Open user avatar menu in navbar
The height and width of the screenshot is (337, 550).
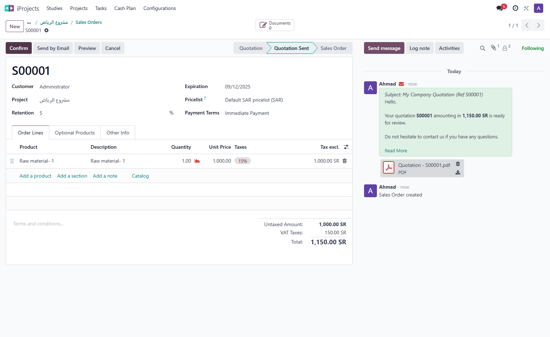(x=539, y=8)
